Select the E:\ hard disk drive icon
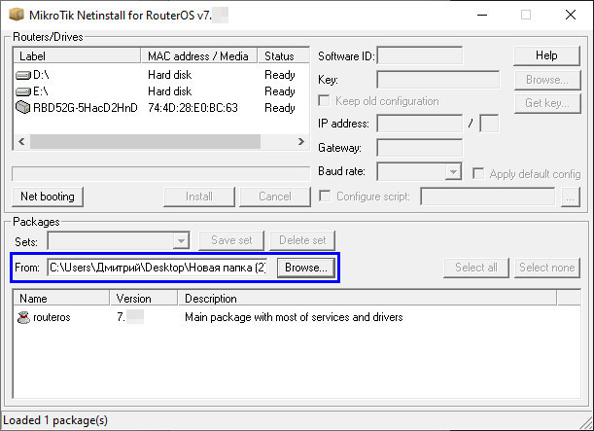The image size is (594, 431). (x=24, y=91)
